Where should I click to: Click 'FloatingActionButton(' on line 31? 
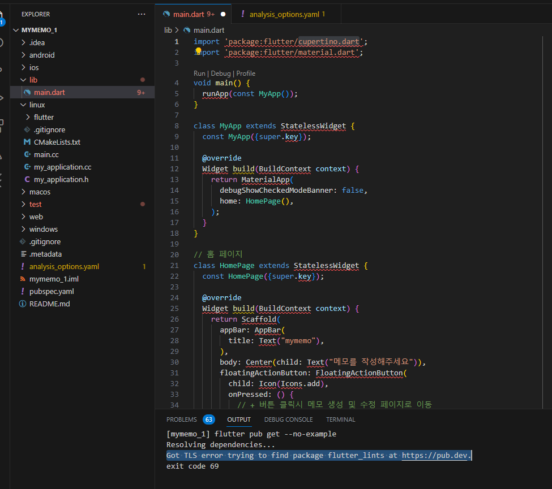coord(361,373)
